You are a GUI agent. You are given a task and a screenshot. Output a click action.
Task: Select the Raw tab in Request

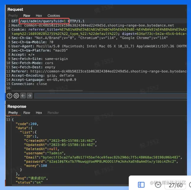[27, 16]
